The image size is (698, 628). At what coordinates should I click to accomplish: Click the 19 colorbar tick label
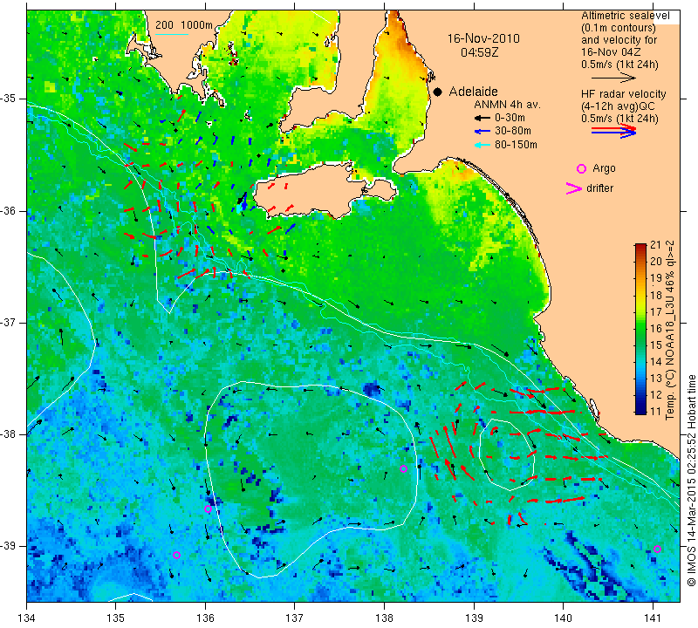(656, 278)
